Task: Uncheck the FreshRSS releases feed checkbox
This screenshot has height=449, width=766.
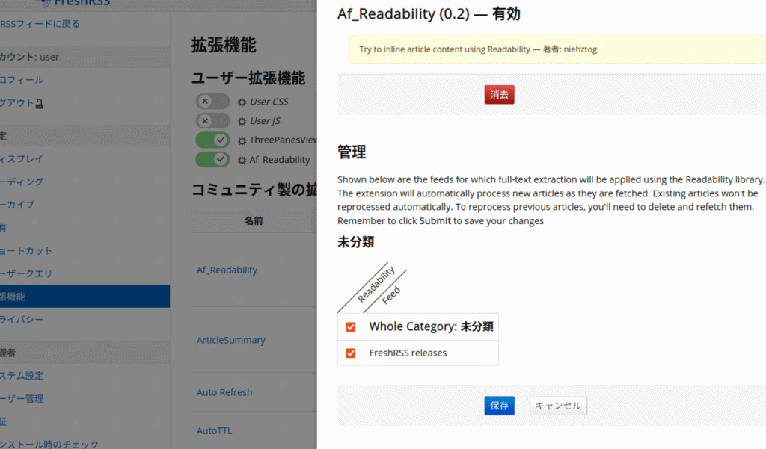Action: 350,353
